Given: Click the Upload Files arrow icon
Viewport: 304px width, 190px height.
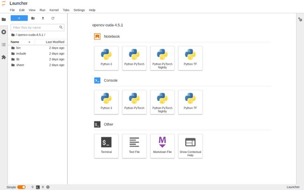Looking at the screenshot, I should tap(43, 18).
